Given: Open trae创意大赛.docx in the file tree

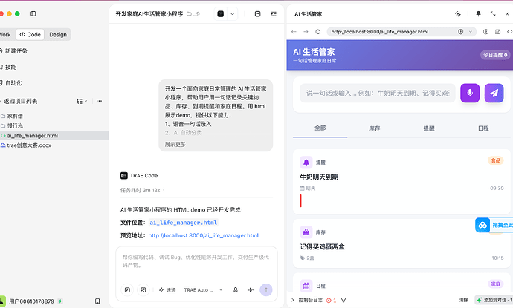Looking at the screenshot, I should tap(29, 145).
